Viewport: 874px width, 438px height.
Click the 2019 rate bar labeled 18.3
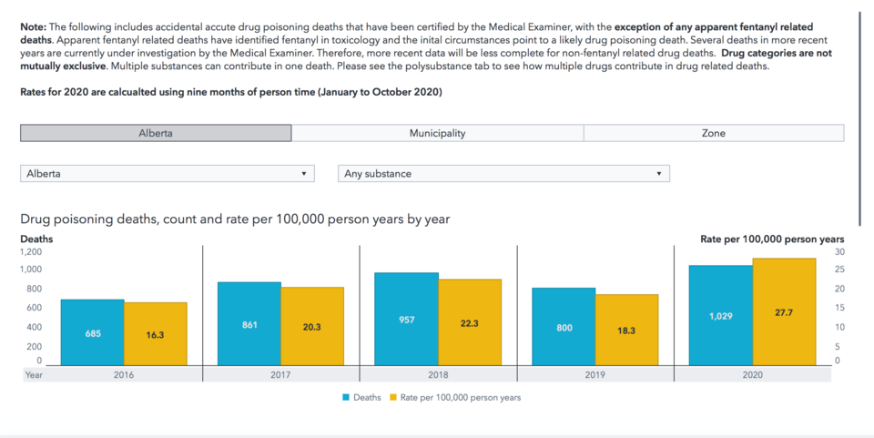(x=626, y=330)
